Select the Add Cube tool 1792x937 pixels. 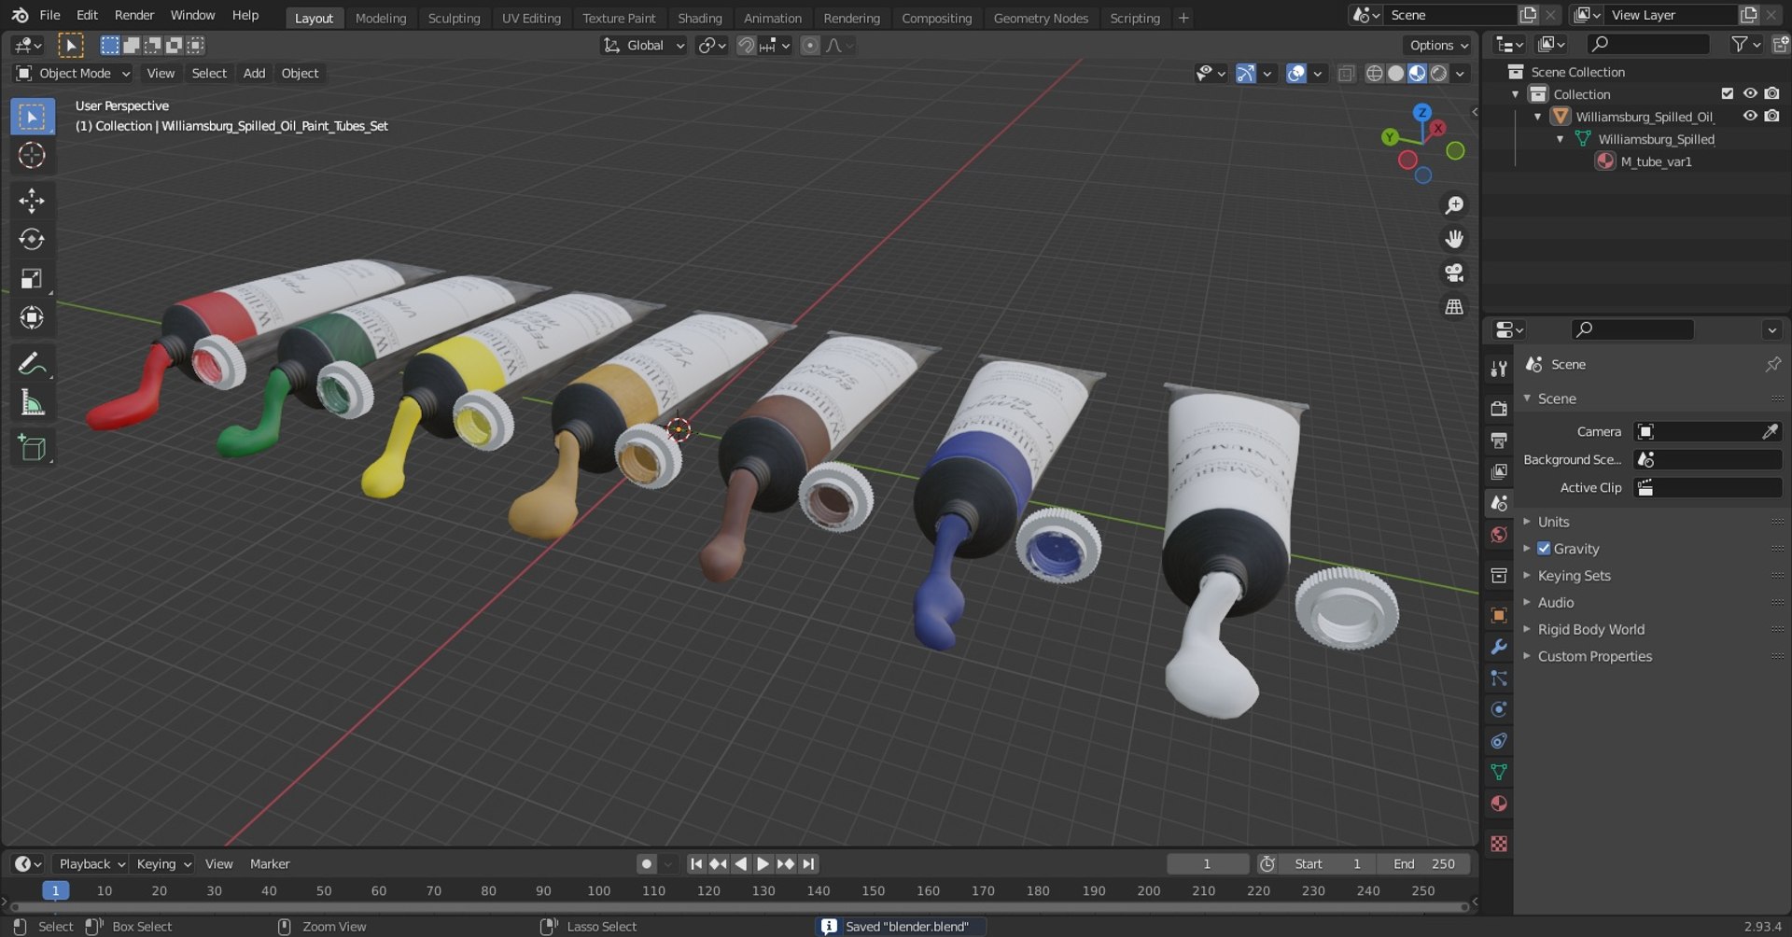click(32, 449)
